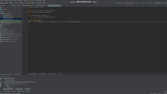This screenshot has height=94, width=167.
Task: Open the Analyze menu
Action: click(15, 1)
